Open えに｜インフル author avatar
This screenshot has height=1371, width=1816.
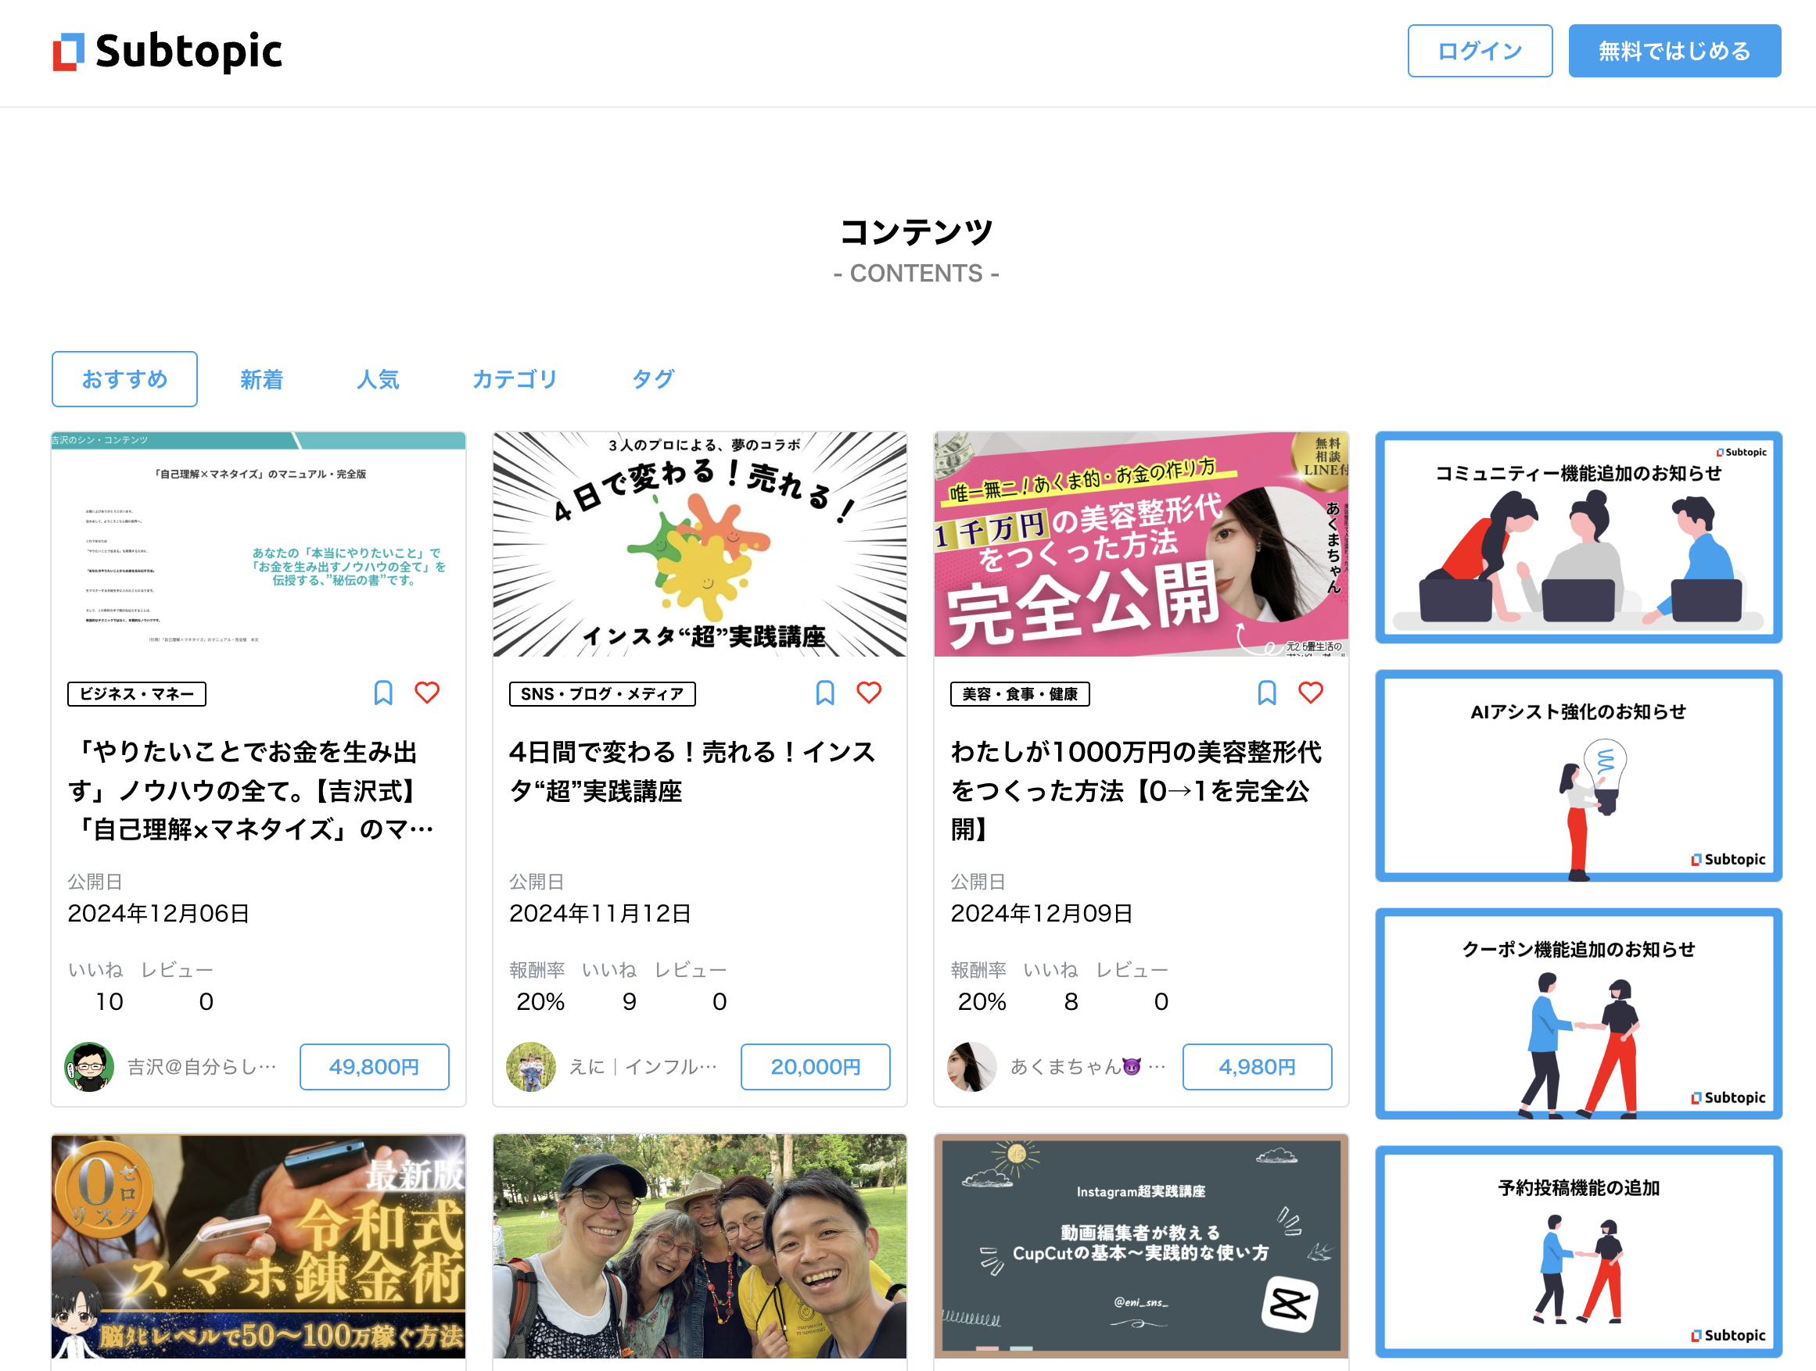tap(530, 1067)
